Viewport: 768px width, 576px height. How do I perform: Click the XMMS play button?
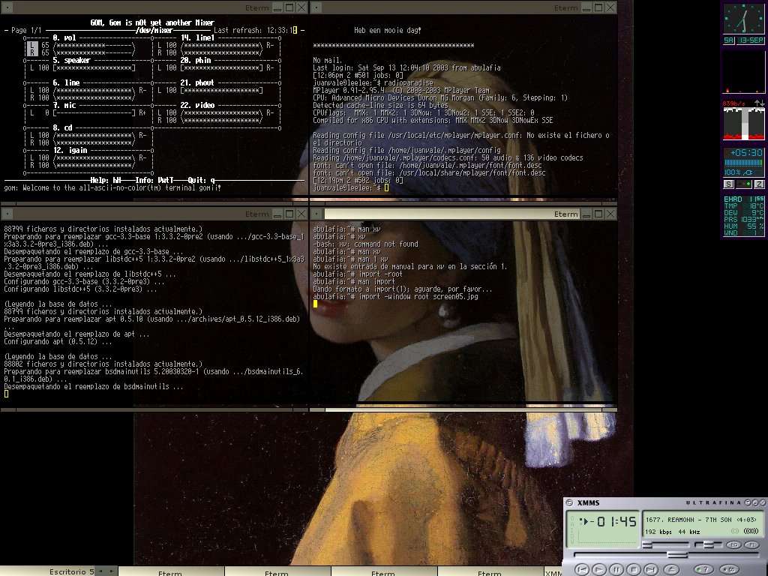coord(599,570)
